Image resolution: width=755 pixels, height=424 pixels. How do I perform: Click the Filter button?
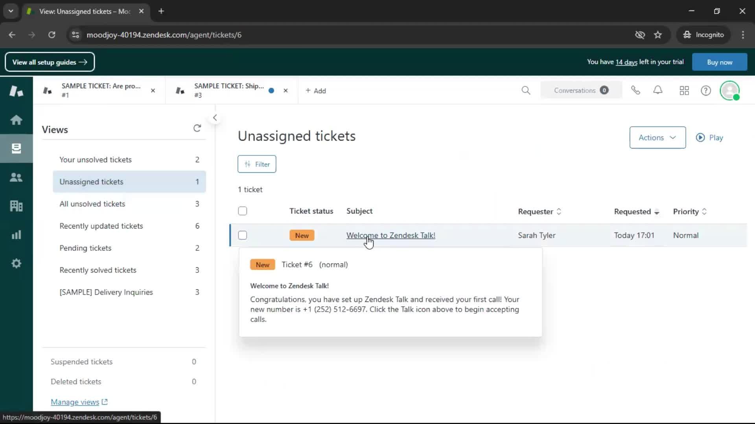[x=257, y=164]
